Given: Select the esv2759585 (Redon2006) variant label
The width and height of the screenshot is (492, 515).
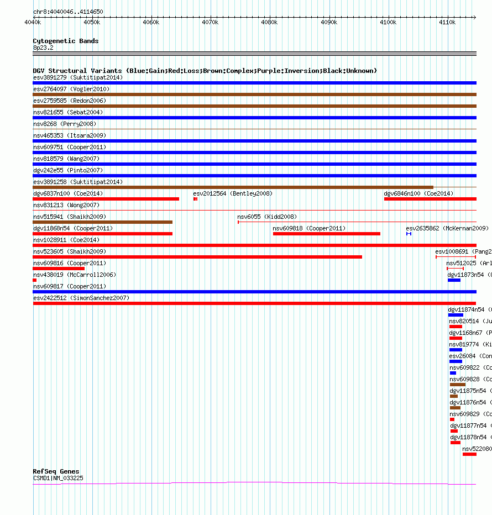Looking at the screenshot, I should 70,101.
